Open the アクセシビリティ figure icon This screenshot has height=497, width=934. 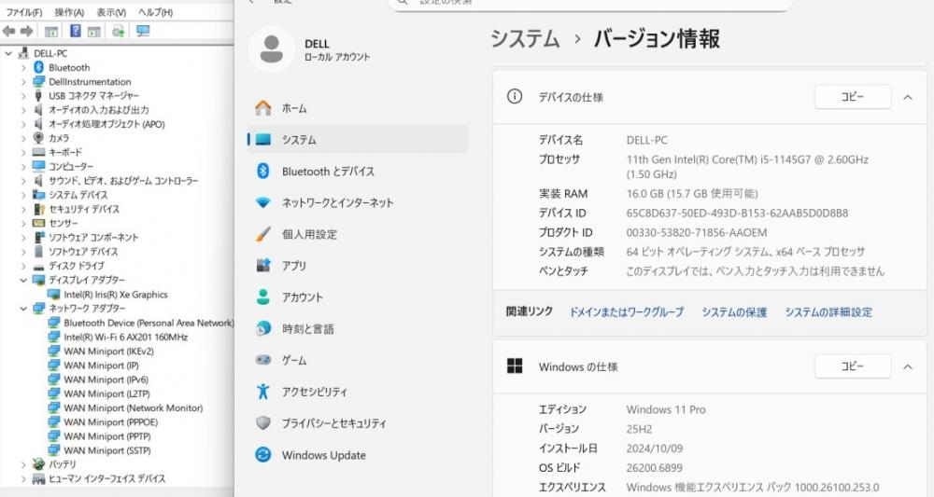[263, 392]
